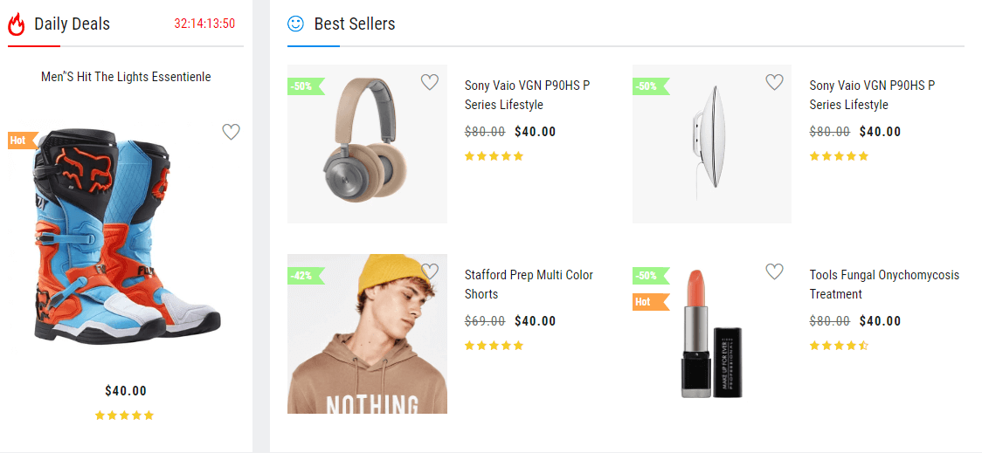Screen dimensions: 982x453
Task: Wishlist the white speaker product
Action: tap(774, 82)
